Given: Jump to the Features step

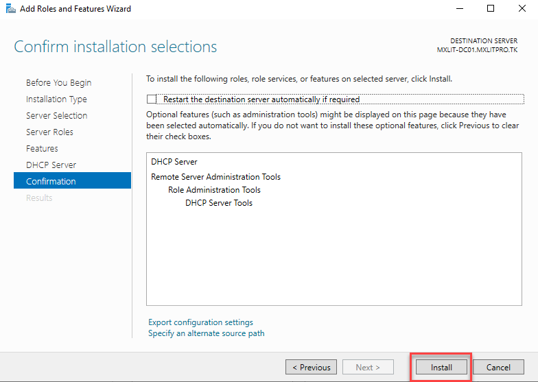Looking at the screenshot, I should coord(42,149).
